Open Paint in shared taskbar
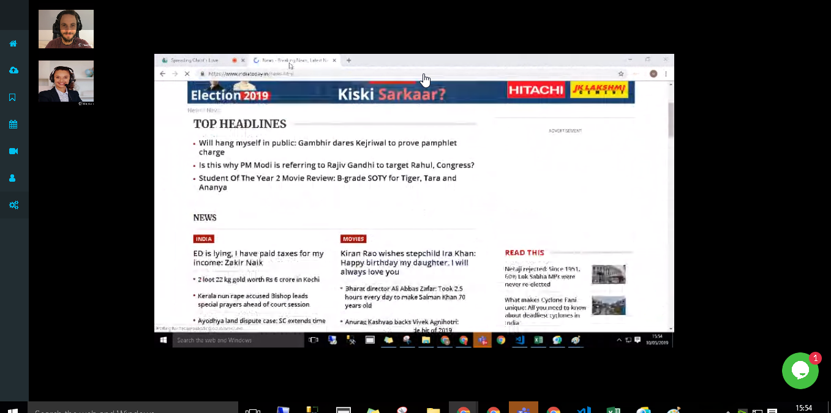Image resolution: width=831 pixels, height=413 pixels. tap(576, 340)
